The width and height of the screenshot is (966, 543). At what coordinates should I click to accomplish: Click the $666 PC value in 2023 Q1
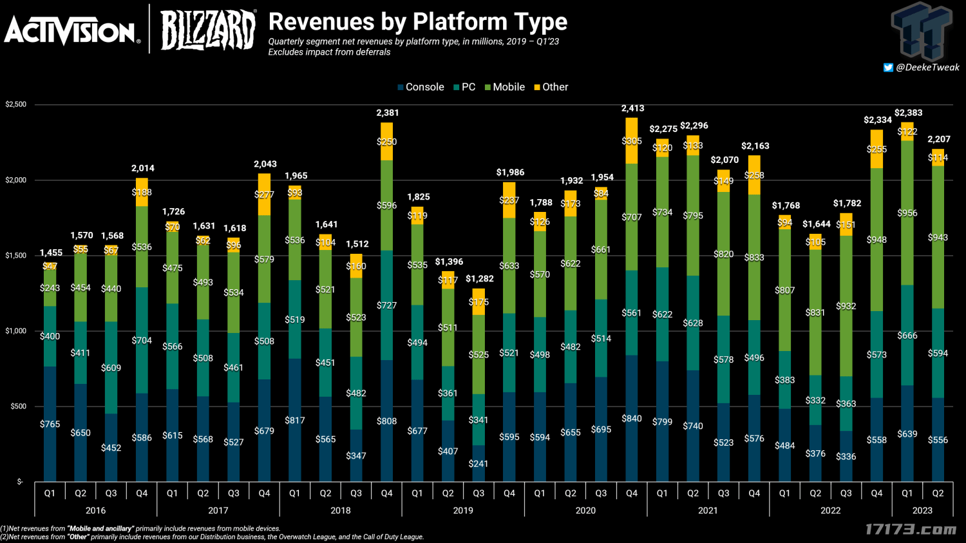[x=907, y=335]
